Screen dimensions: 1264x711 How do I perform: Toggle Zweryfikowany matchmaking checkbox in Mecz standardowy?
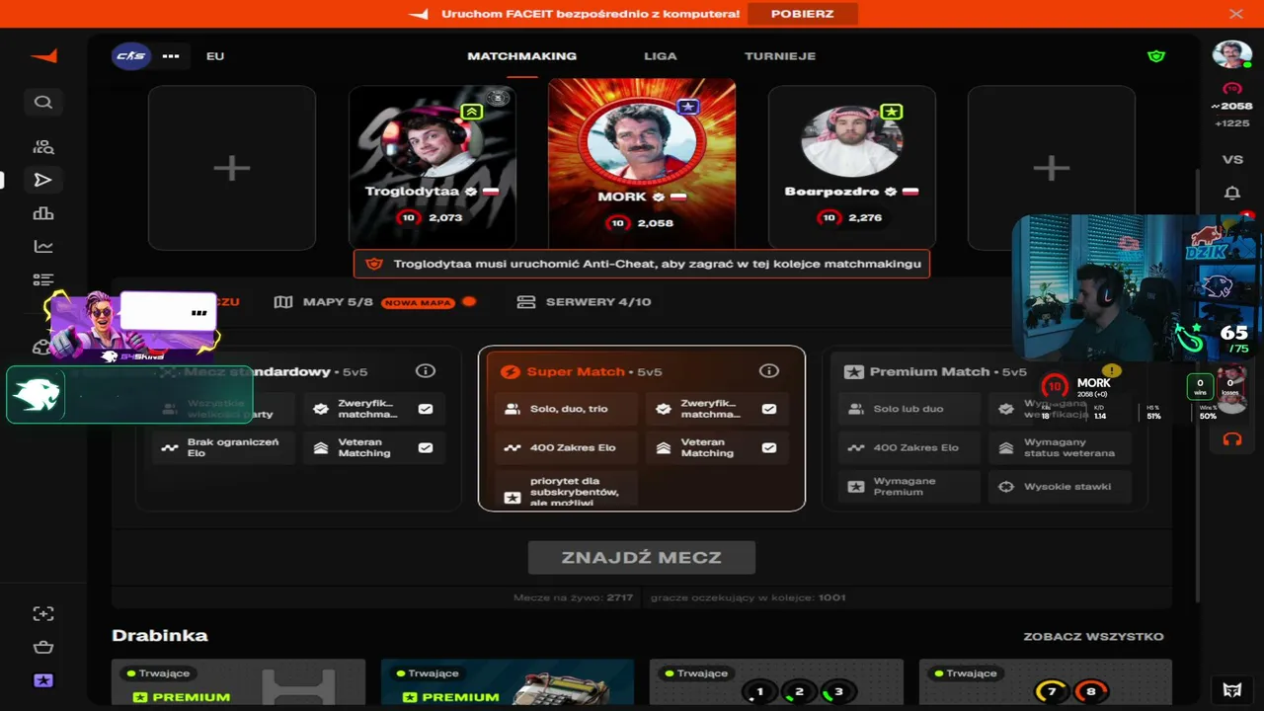pyautogui.click(x=426, y=409)
